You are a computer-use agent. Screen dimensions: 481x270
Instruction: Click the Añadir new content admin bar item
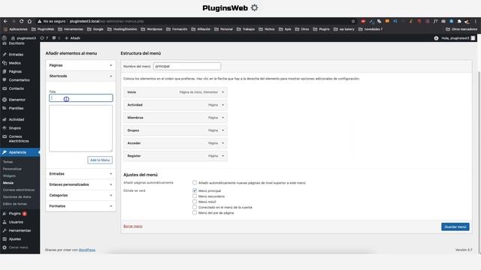[72, 38]
